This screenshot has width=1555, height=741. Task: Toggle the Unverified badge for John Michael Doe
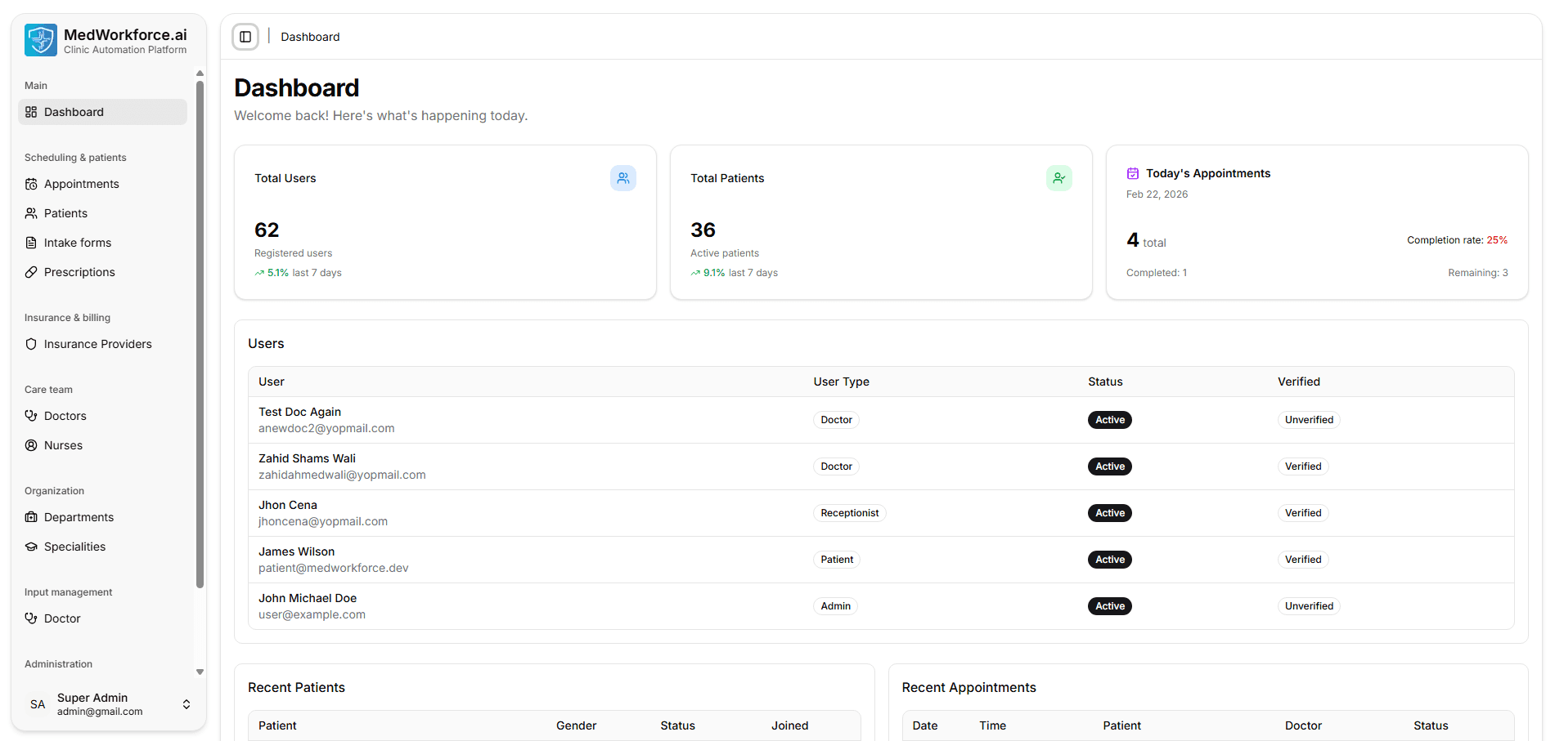tap(1309, 605)
